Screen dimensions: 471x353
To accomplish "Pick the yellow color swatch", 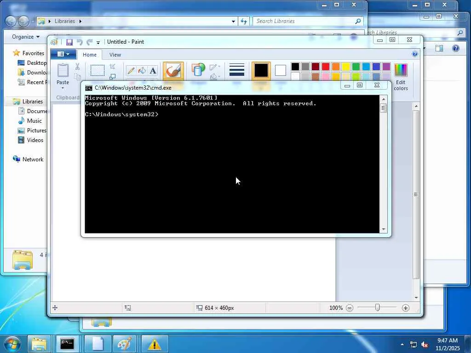I will point(346,67).
